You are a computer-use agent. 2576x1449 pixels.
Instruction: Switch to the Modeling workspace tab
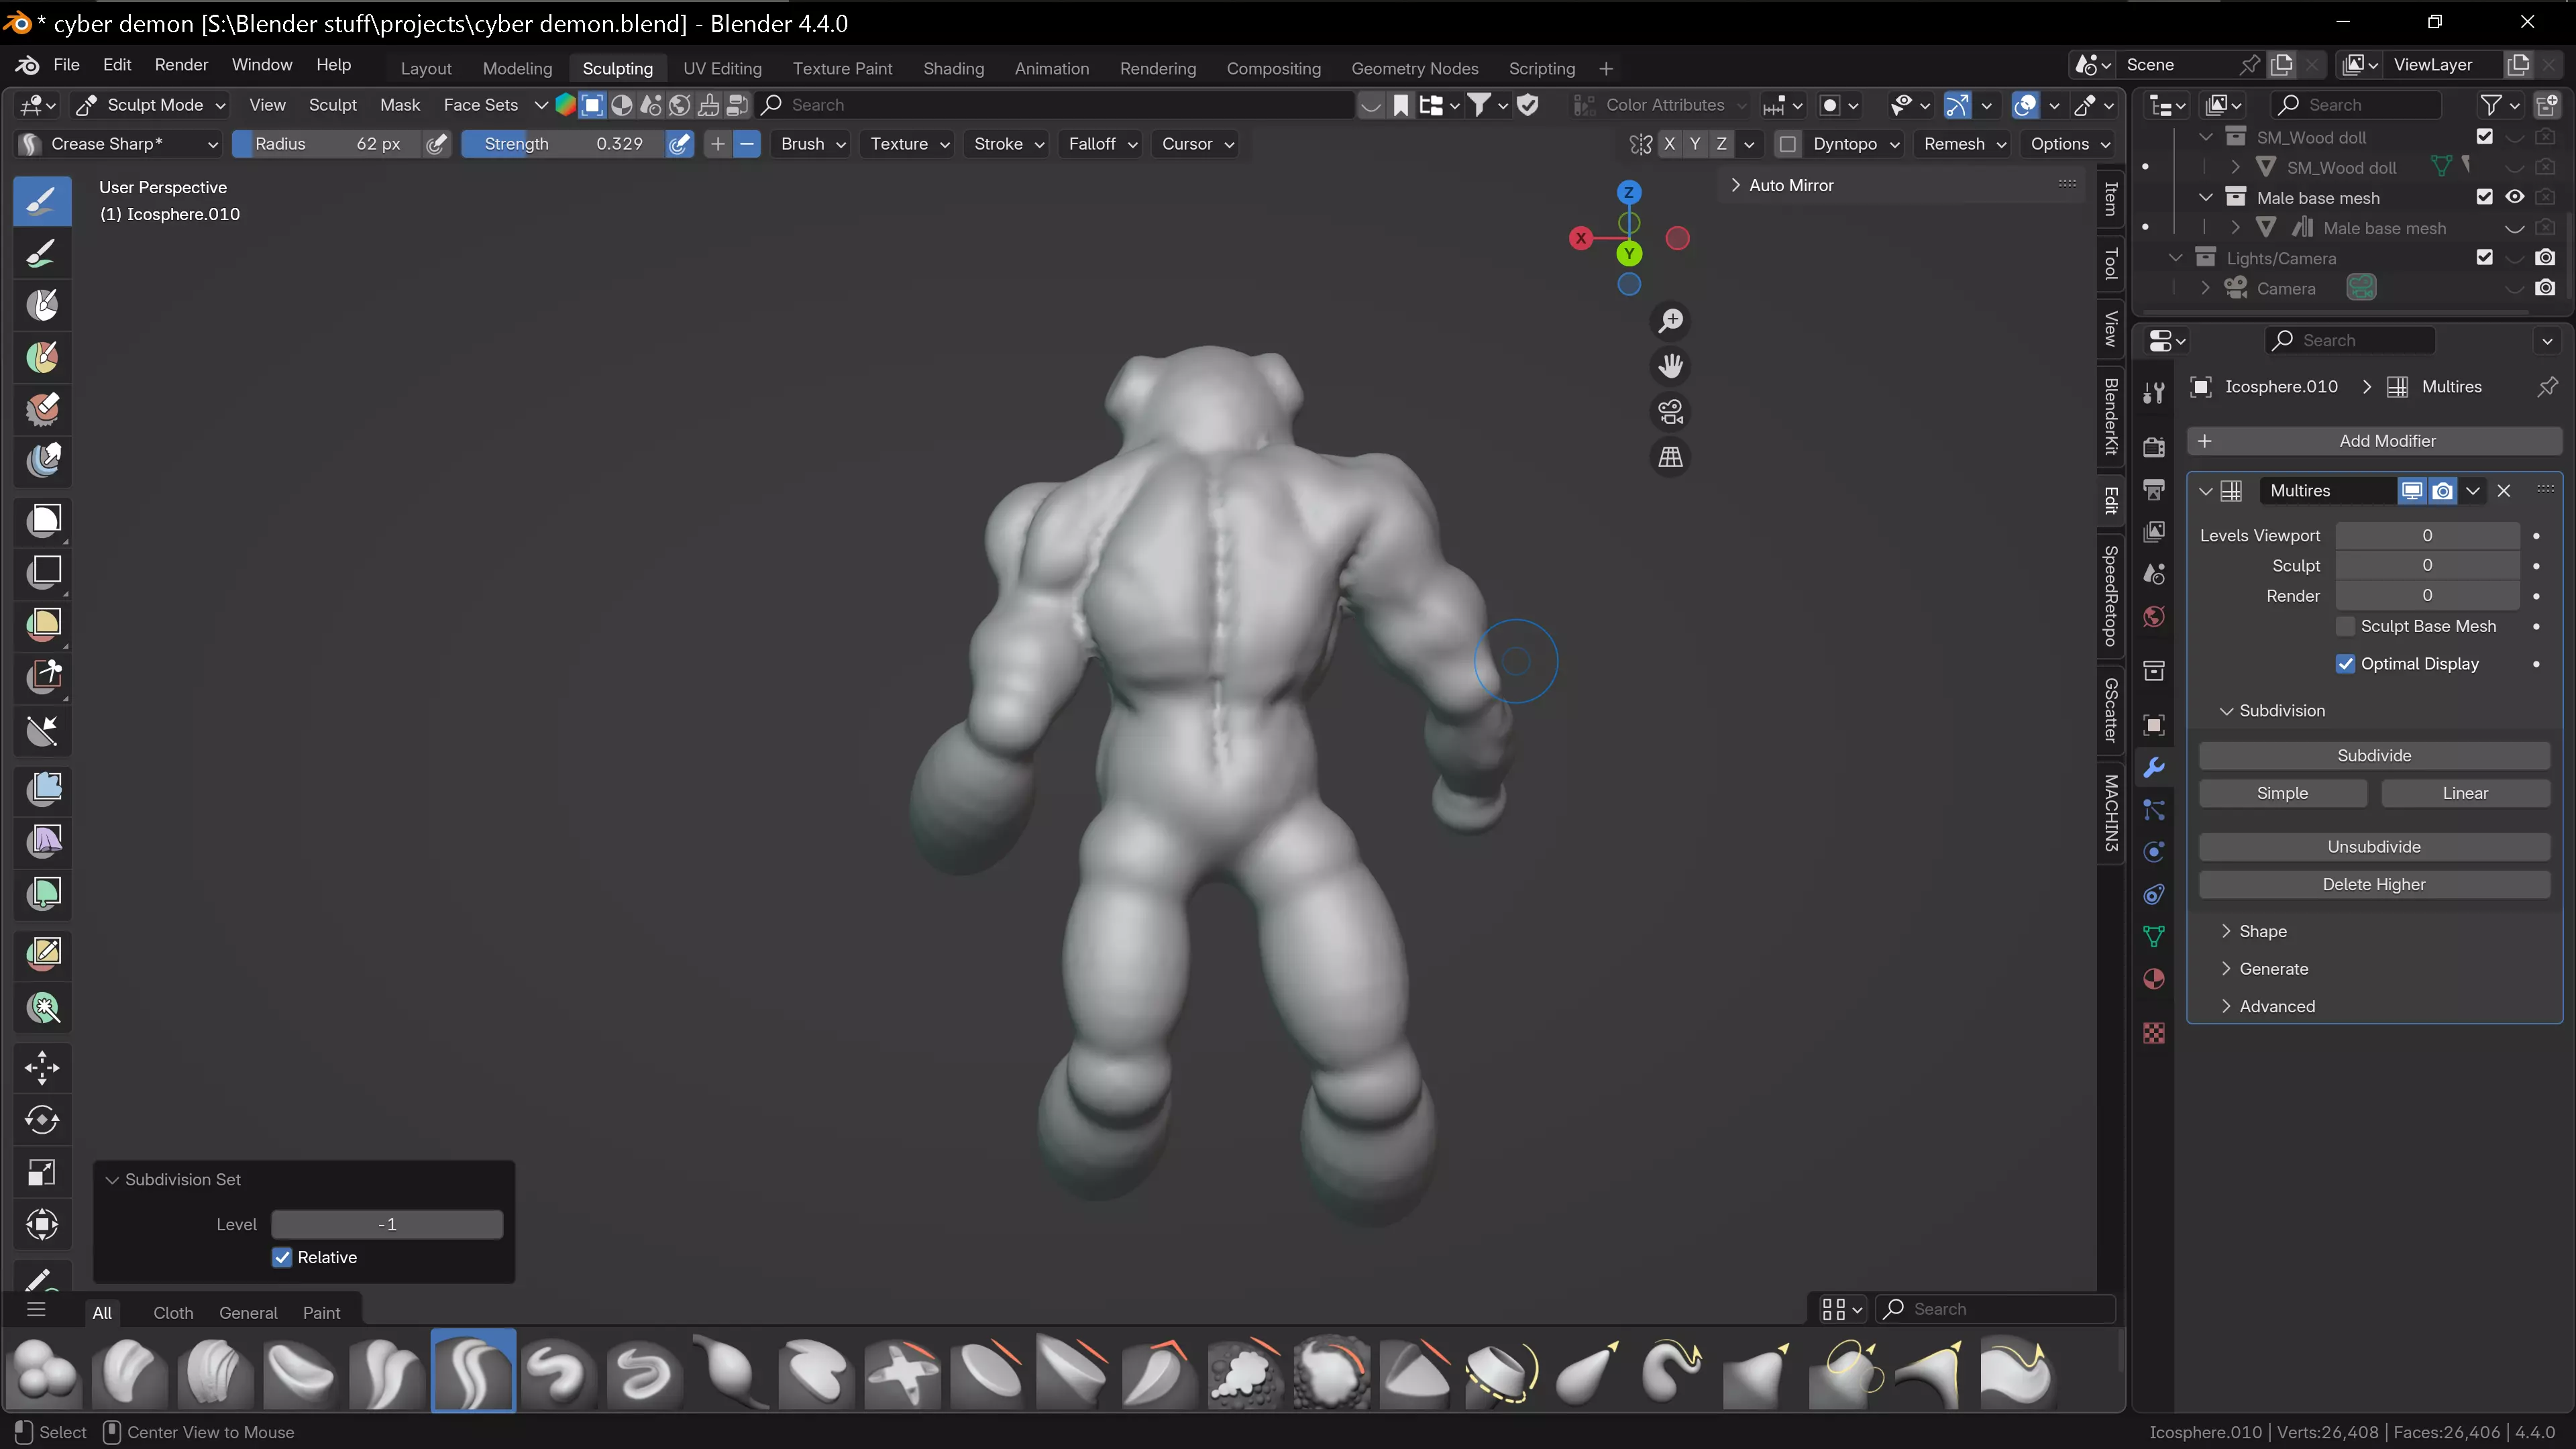pyautogui.click(x=517, y=68)
